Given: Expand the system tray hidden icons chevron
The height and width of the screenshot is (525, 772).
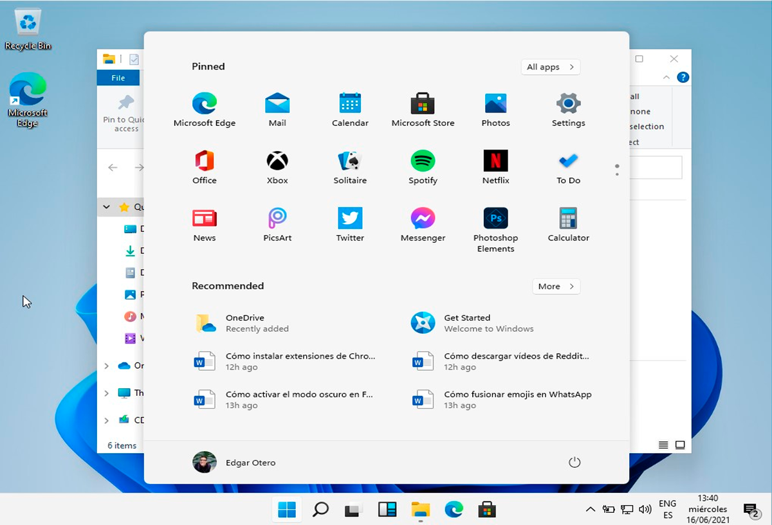Looking at the screenshot, I should click(x=590, y=510).
